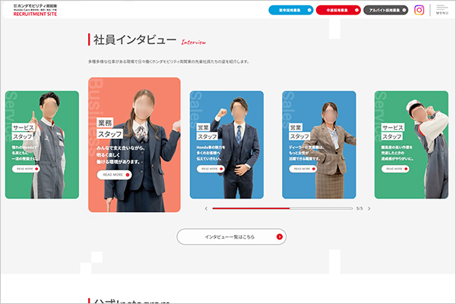Click READ MORE on left green サービススタッフ card
456x304 pixels.
[27, 169]
